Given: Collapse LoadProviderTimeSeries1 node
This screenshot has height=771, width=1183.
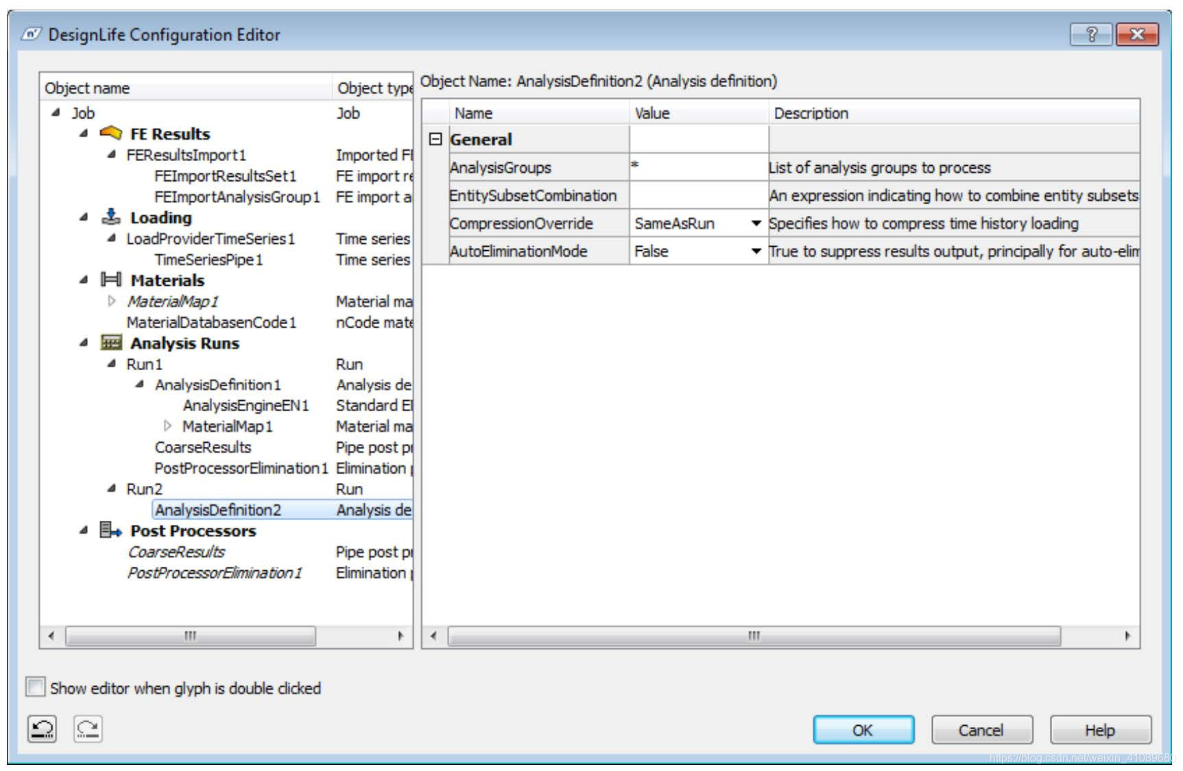Looking at the screenshot, I should point(112,238).
